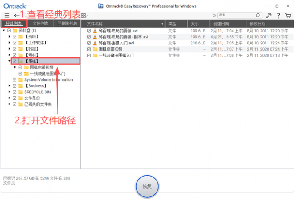The height and width of the screenshot is (199, 294).
Task: Expand 围棋启蒙视频 subfolder in tree
Action: (x=15, y=67)
